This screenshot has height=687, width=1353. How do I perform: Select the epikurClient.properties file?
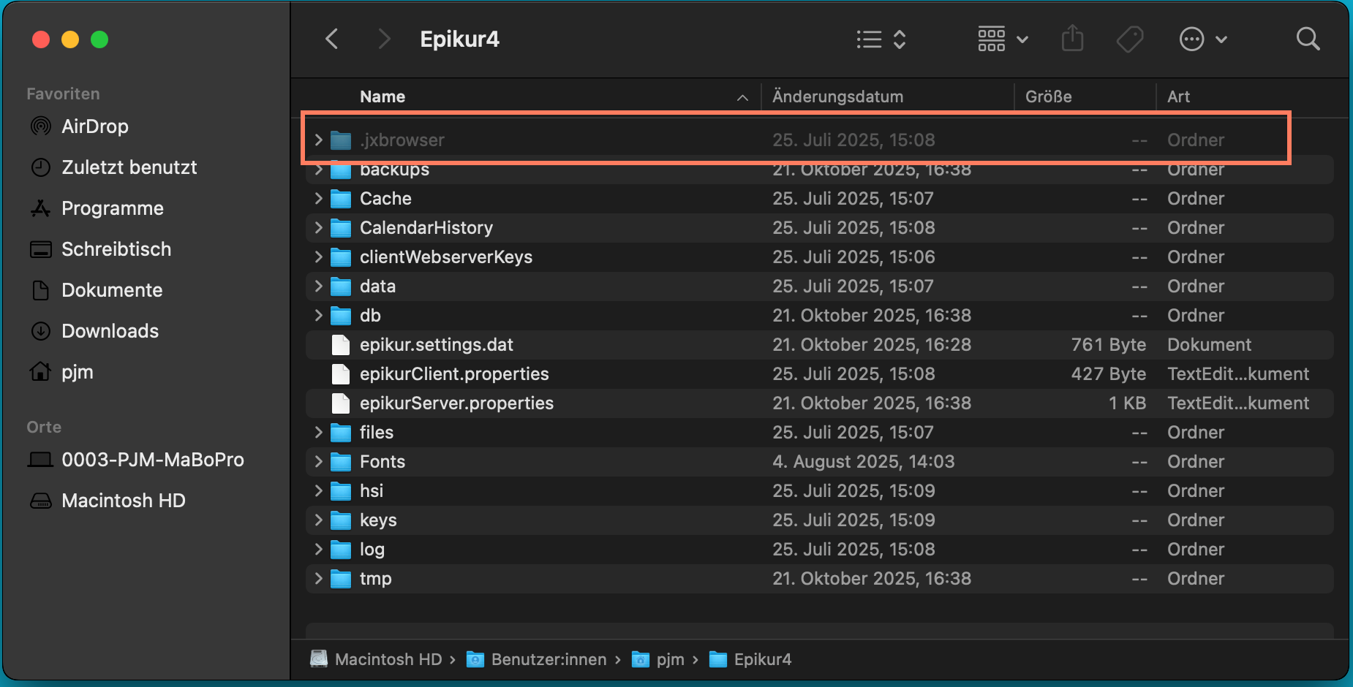pos(820,373)
